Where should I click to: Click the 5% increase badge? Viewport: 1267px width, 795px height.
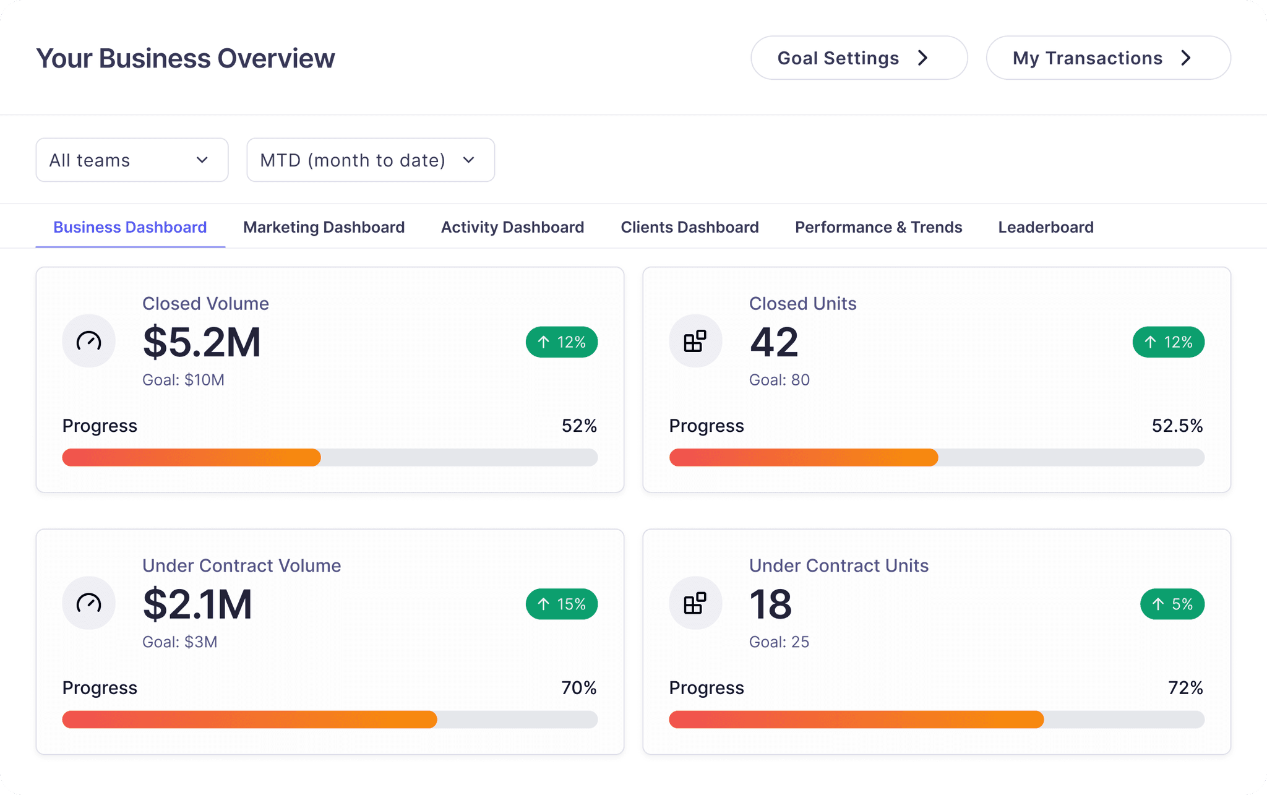tap(1172, 604)
